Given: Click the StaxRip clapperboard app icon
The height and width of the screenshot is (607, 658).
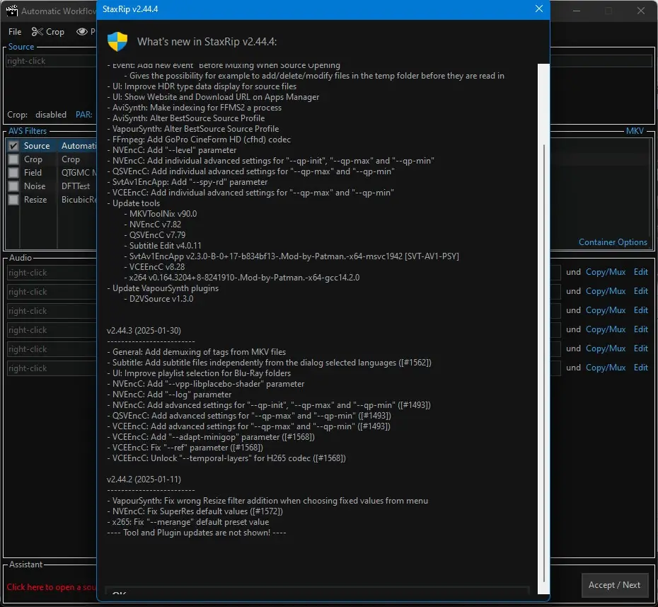Looking at the screenshot, I should [12, 11].
